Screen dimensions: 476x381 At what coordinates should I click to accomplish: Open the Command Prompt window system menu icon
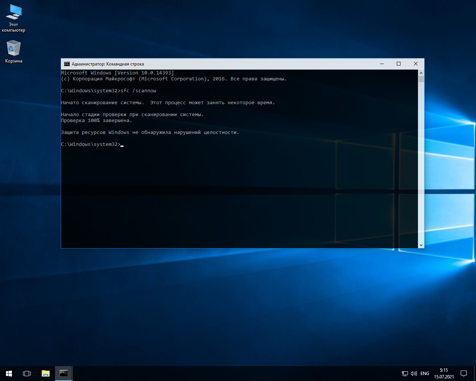click(67, 64)
